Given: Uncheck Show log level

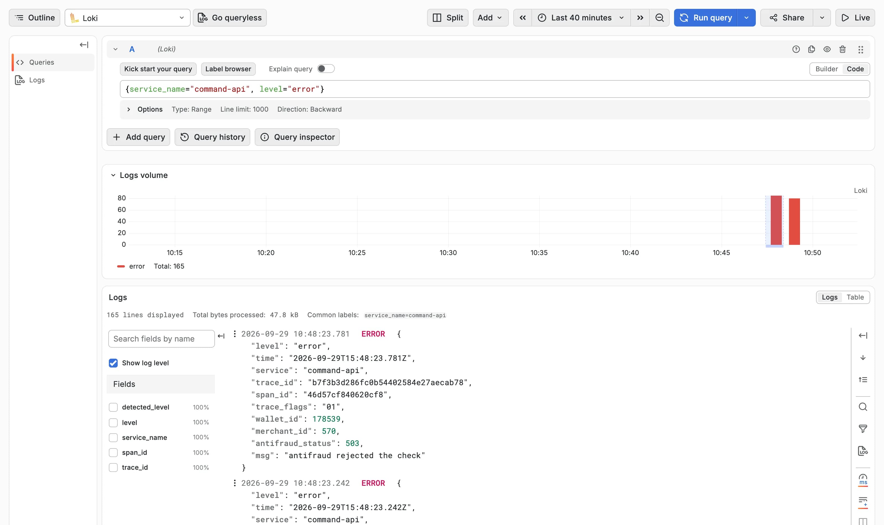Looking at the screenshot, I should click(113, 363).
